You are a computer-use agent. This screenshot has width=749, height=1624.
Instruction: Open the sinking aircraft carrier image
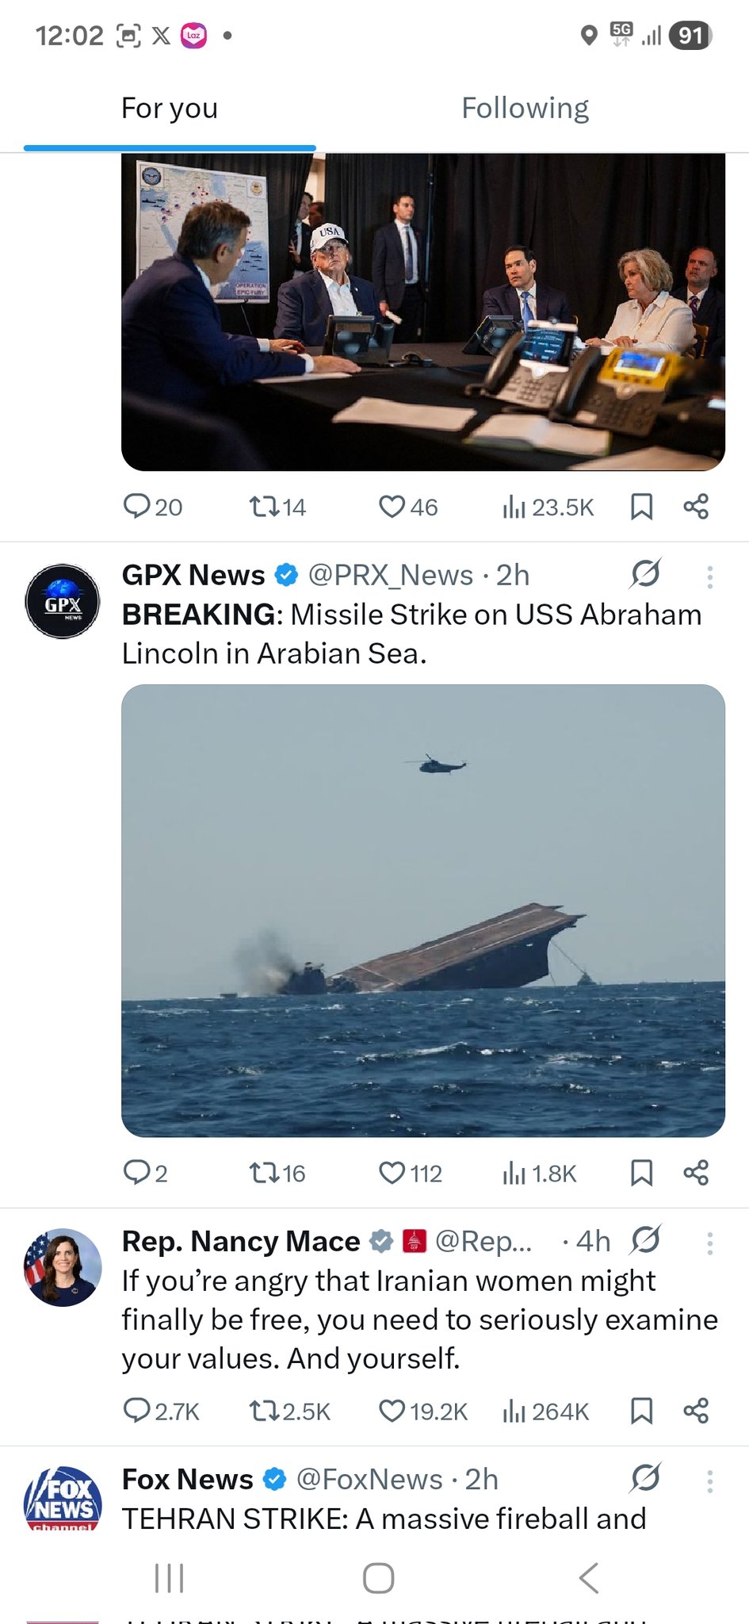[x=423, y=910]
